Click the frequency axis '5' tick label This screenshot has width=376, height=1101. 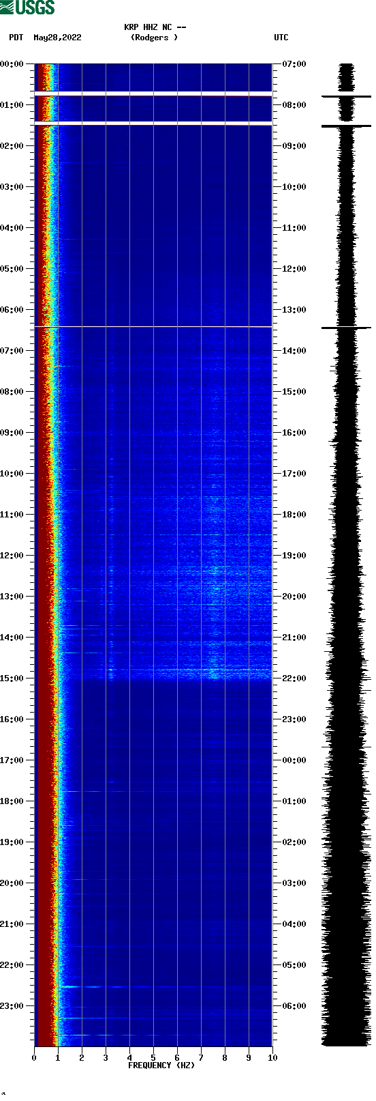coord(153,1058)
